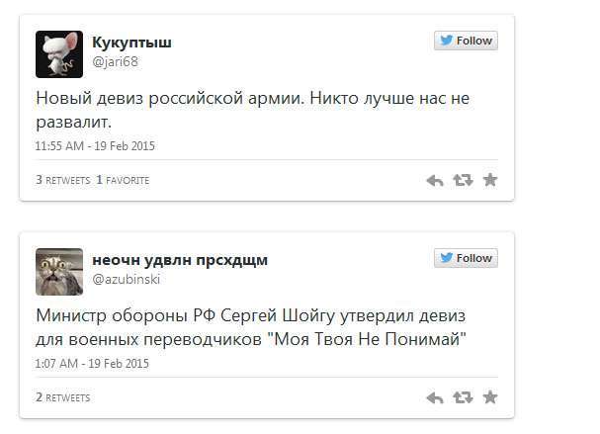
Task: Retweet the Кукуптыш tweet
Action: pos(463,180)
